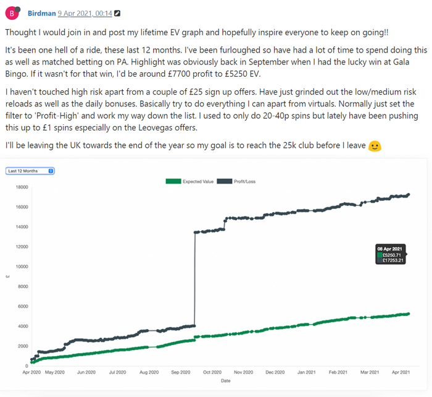Click the 18000 y-axis label

click(22, 187)
